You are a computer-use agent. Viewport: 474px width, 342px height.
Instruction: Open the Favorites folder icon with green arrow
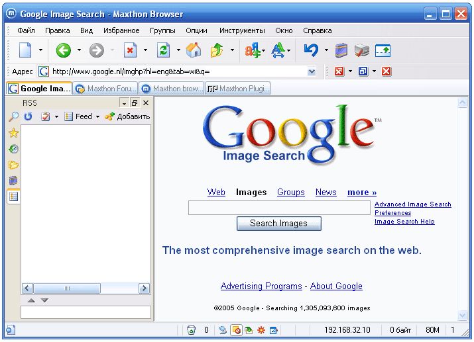(217, 50)
